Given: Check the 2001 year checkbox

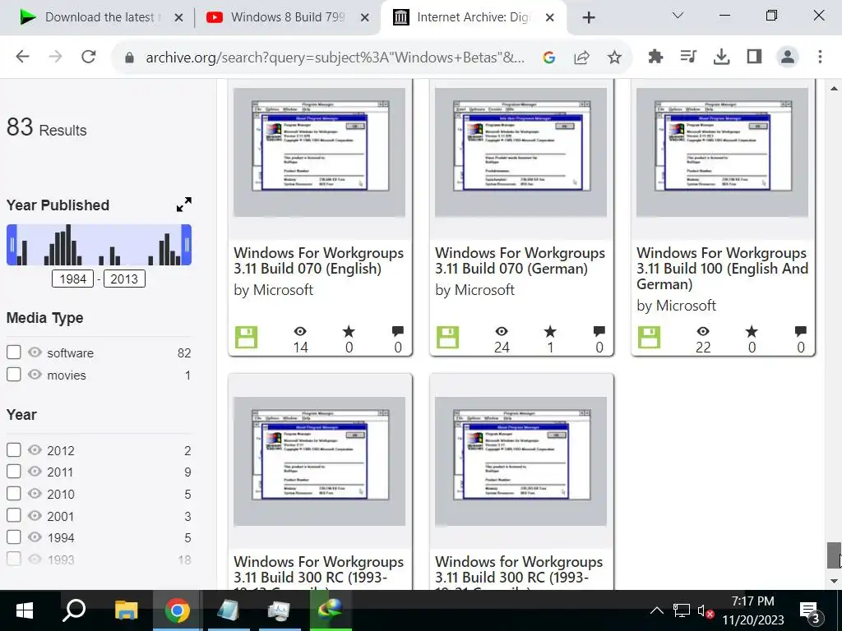Looking at the screenshot, I should pos(14,516).
